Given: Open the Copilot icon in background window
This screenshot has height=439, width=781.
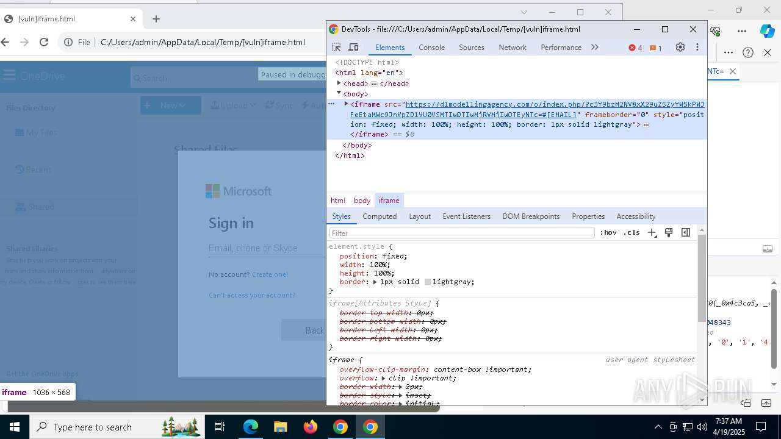Looking at the screenshot, I should click(766, 30).
